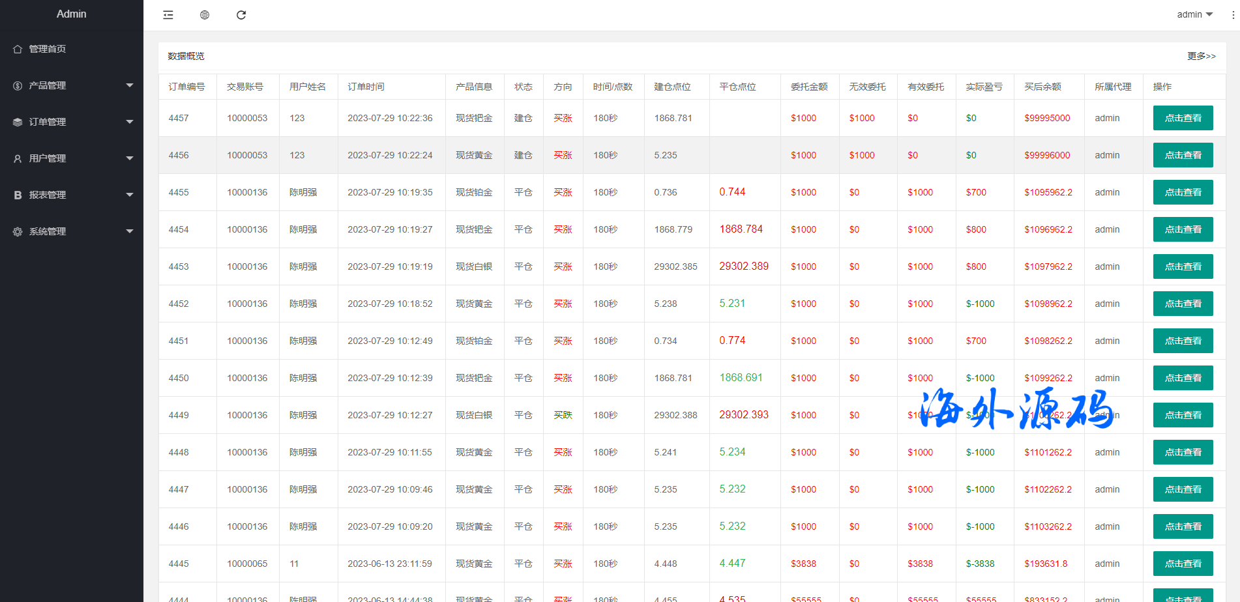Open the admin account dropdown
The height and width of the screenshot is (602, 1240).
(1194, 14)
